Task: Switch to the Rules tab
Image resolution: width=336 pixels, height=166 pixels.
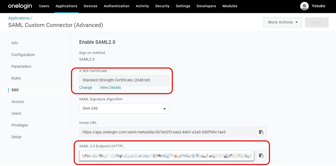Action: (x=16, y=78)
